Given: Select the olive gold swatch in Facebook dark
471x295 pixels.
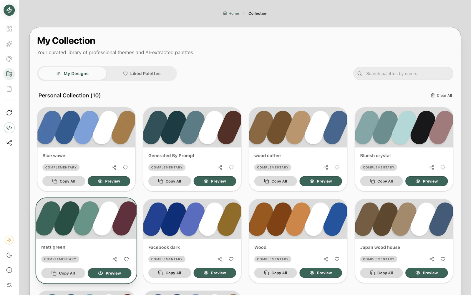Looking at the screenshot, I should pos(230,219).
